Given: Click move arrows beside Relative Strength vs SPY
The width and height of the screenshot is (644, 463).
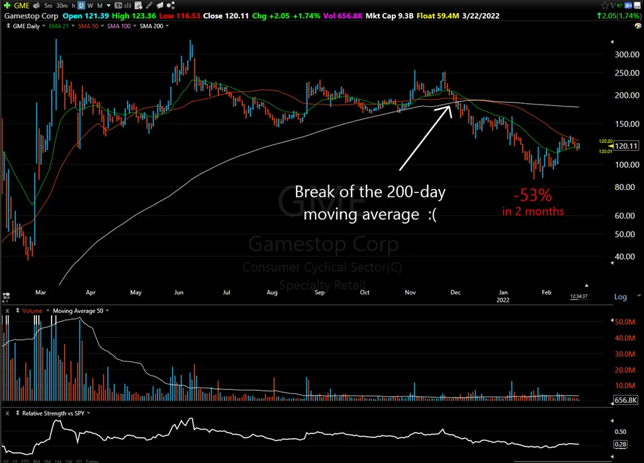Looking at the screenshot, I should tap(18, 413).
